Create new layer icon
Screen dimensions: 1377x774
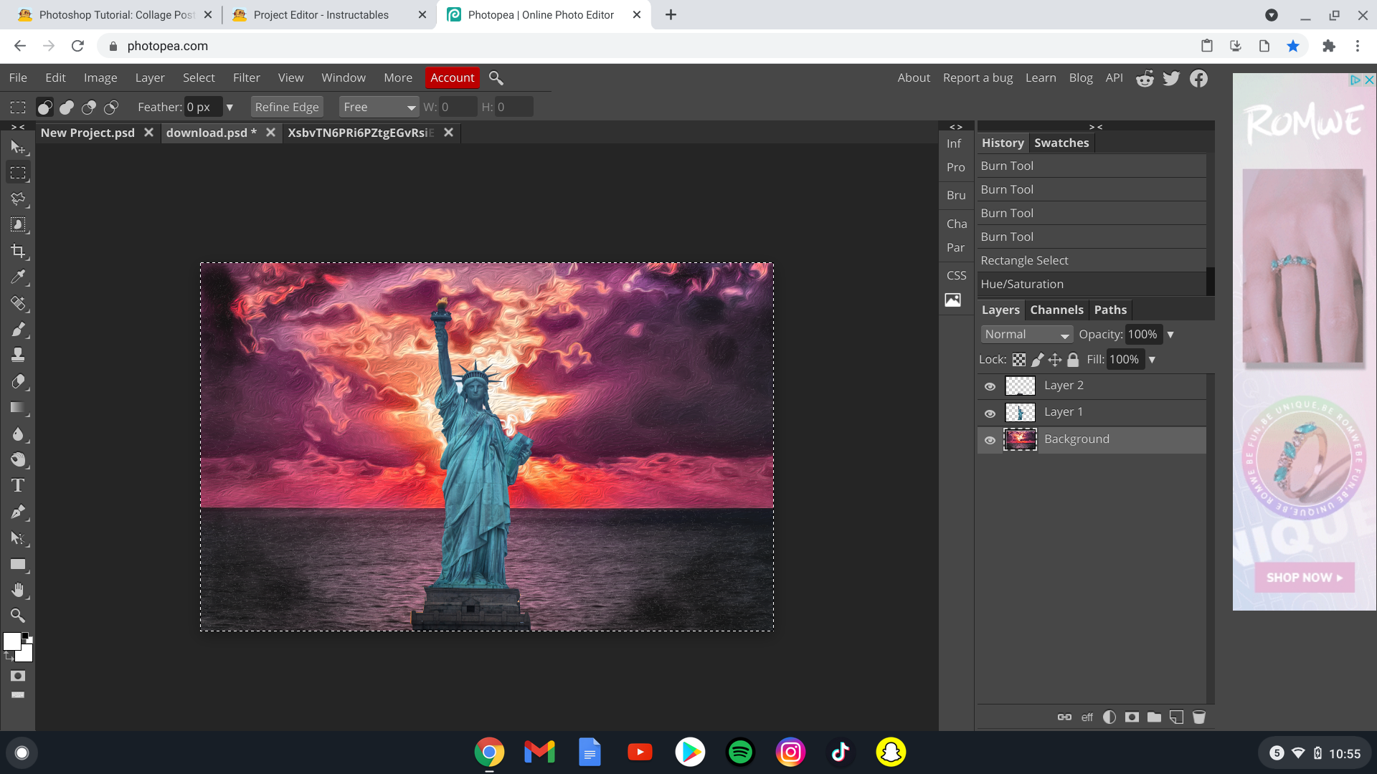1176,717
